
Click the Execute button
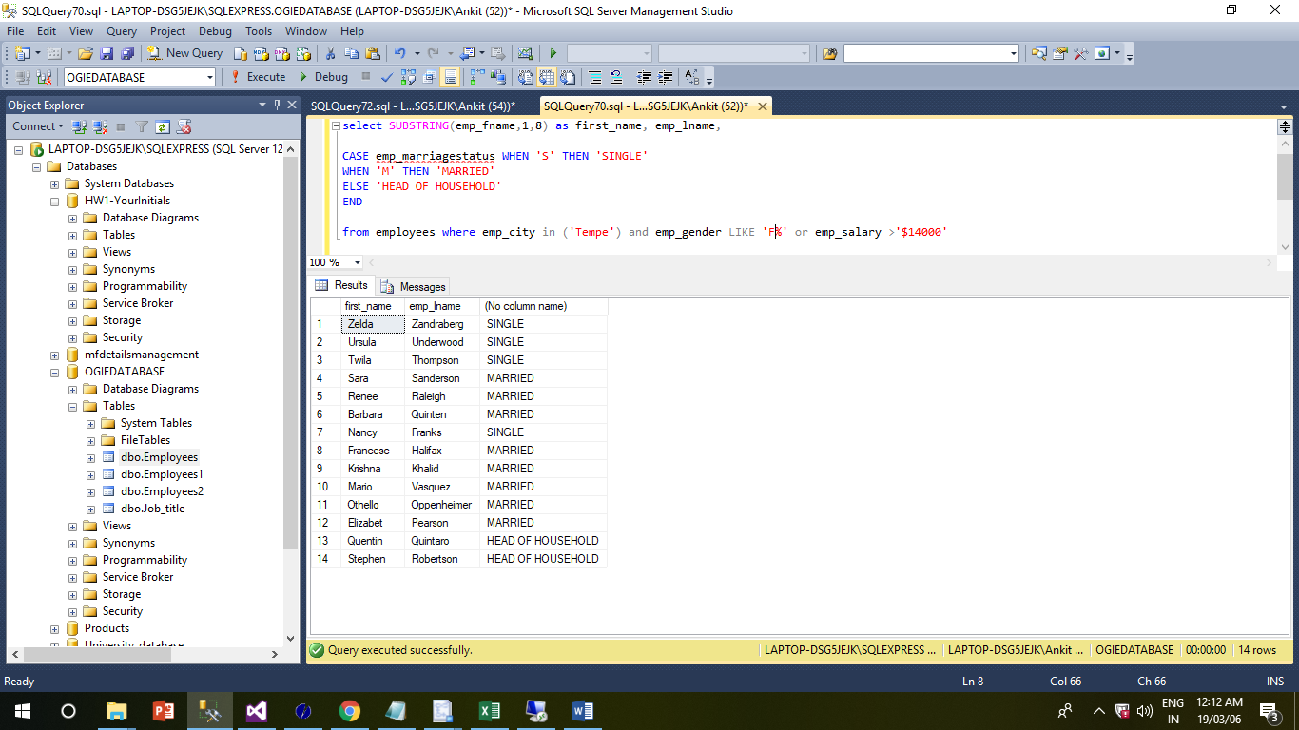[x=258, y=77]
